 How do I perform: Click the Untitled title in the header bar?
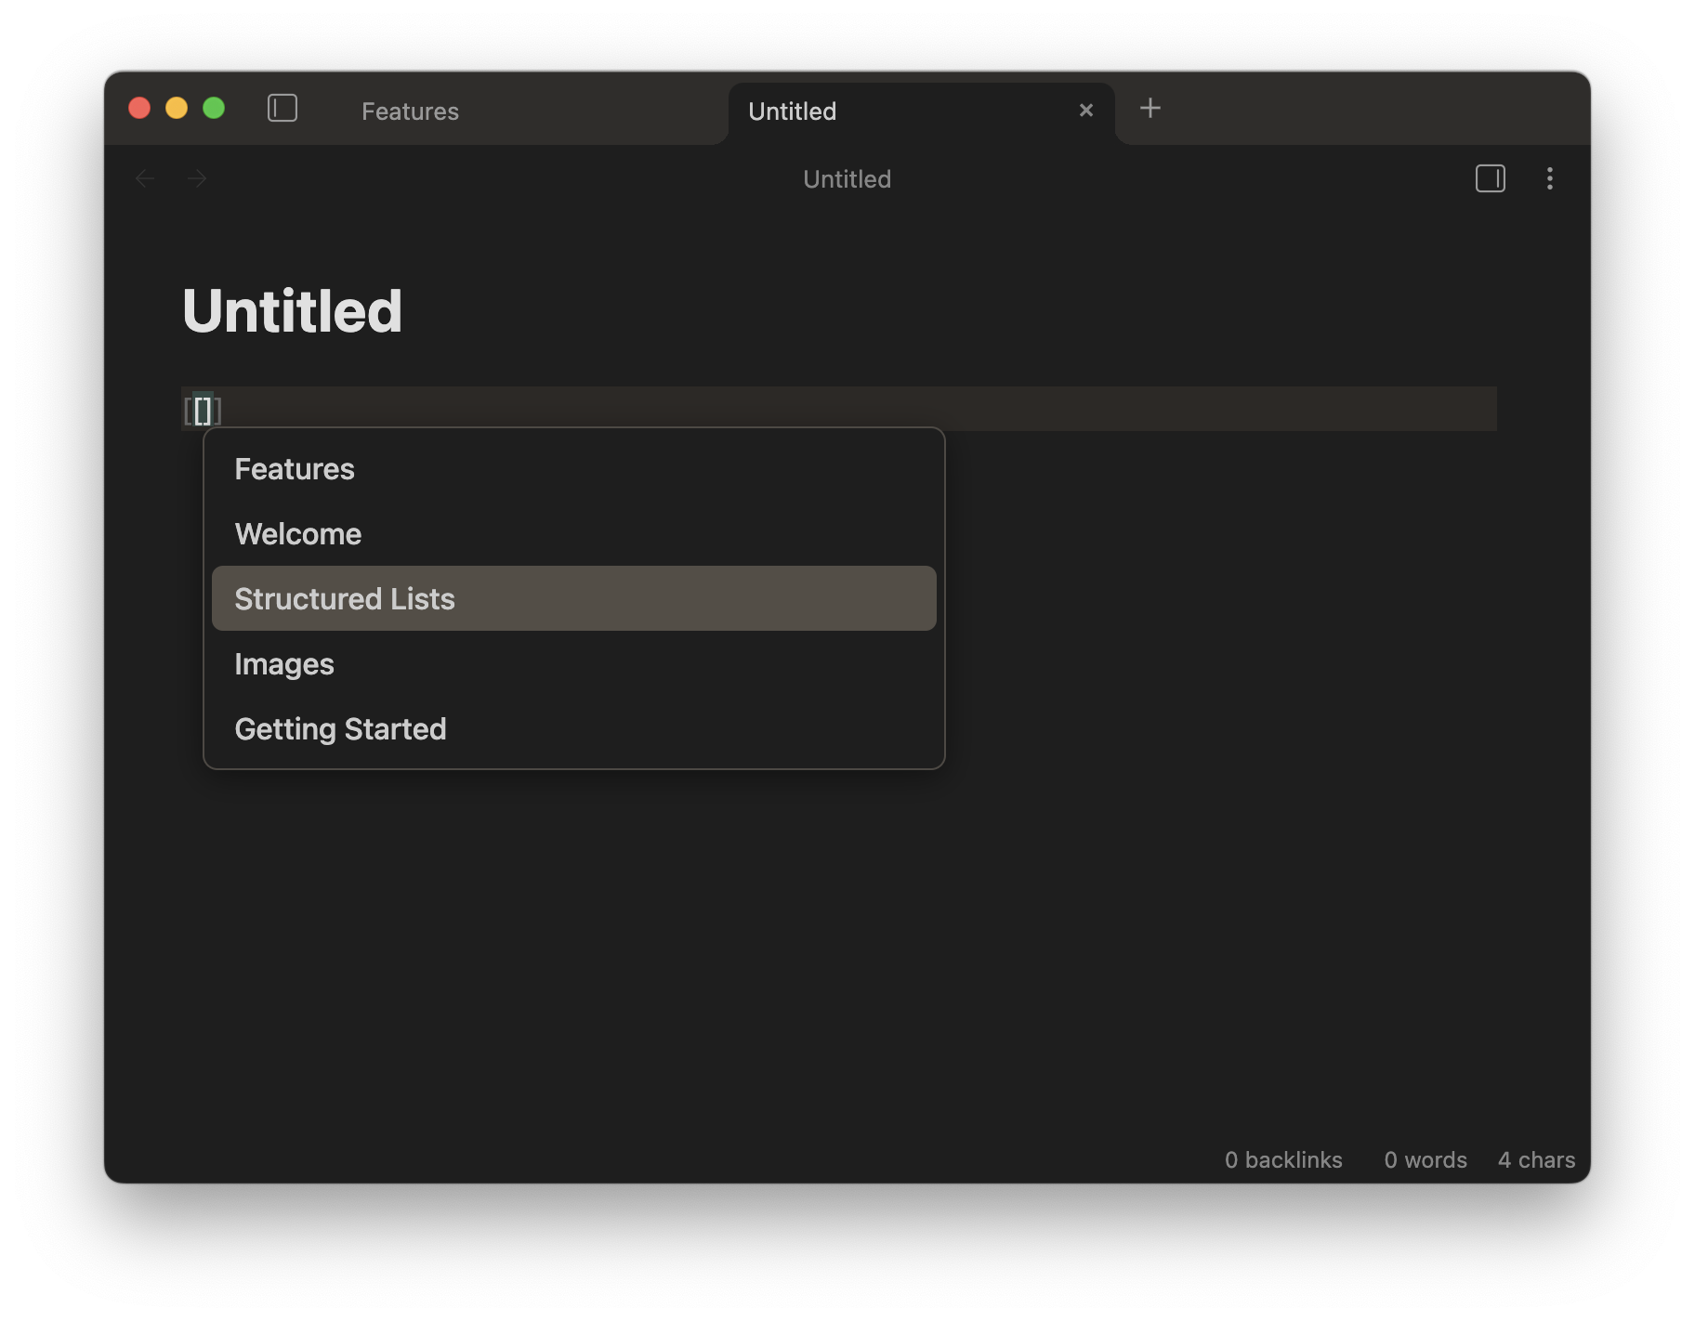pos(847,179)
